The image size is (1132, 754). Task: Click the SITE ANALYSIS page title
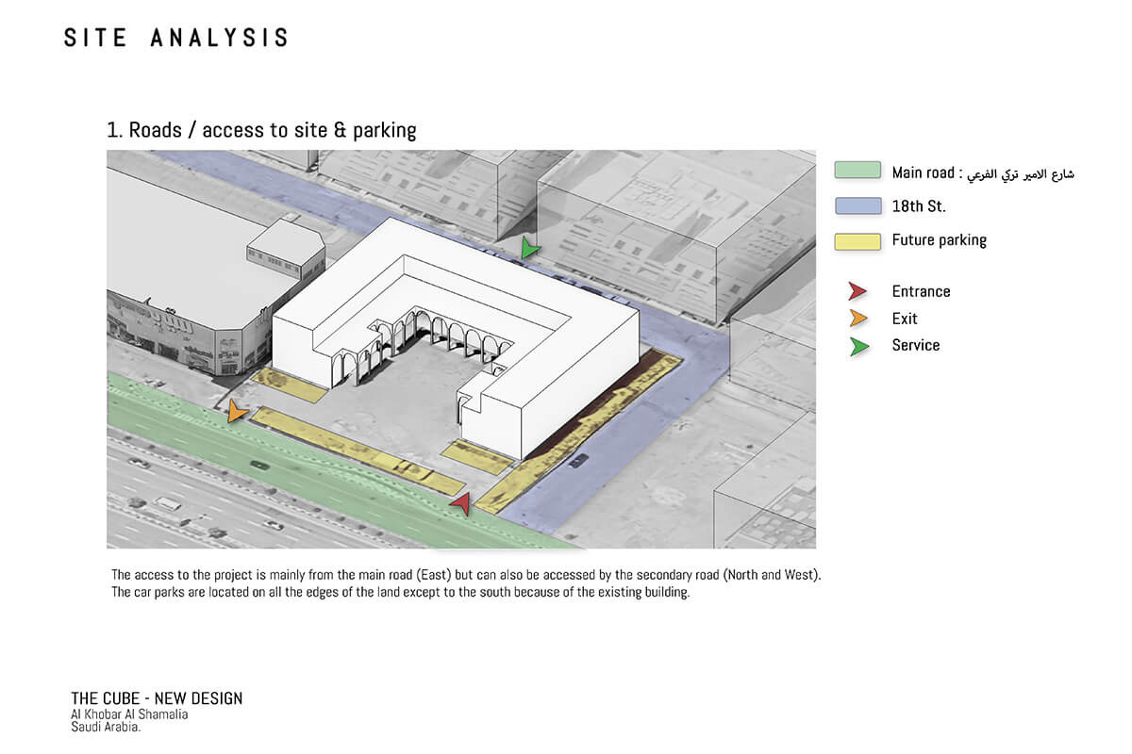(x=176, y=38)
